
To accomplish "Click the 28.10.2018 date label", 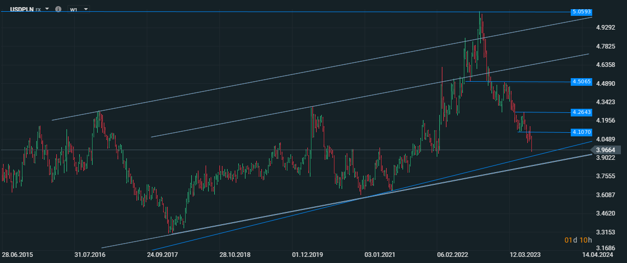I will (x=235, y=254).
